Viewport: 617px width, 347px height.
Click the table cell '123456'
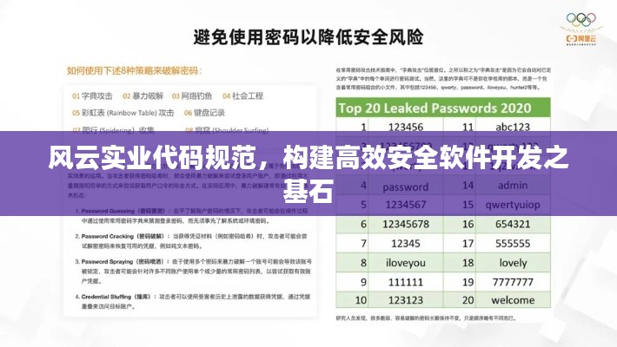pos(406,127)
